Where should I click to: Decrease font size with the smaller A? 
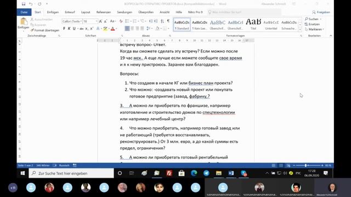click(105, 21)
